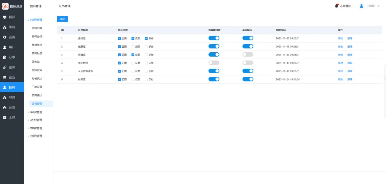Screen dimensions: 386x184
Task: Uncheck 手持 checkbox for 身份证 row
Action: [146, 38]
